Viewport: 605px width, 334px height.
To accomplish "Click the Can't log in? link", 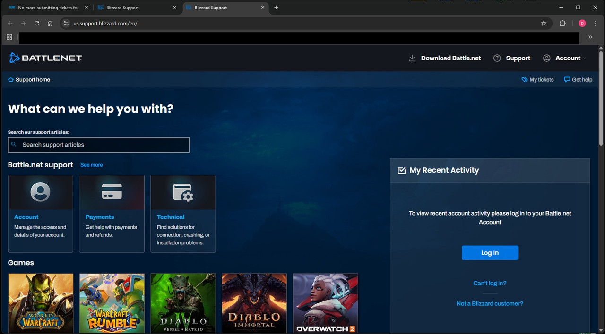I will (490, 283).
